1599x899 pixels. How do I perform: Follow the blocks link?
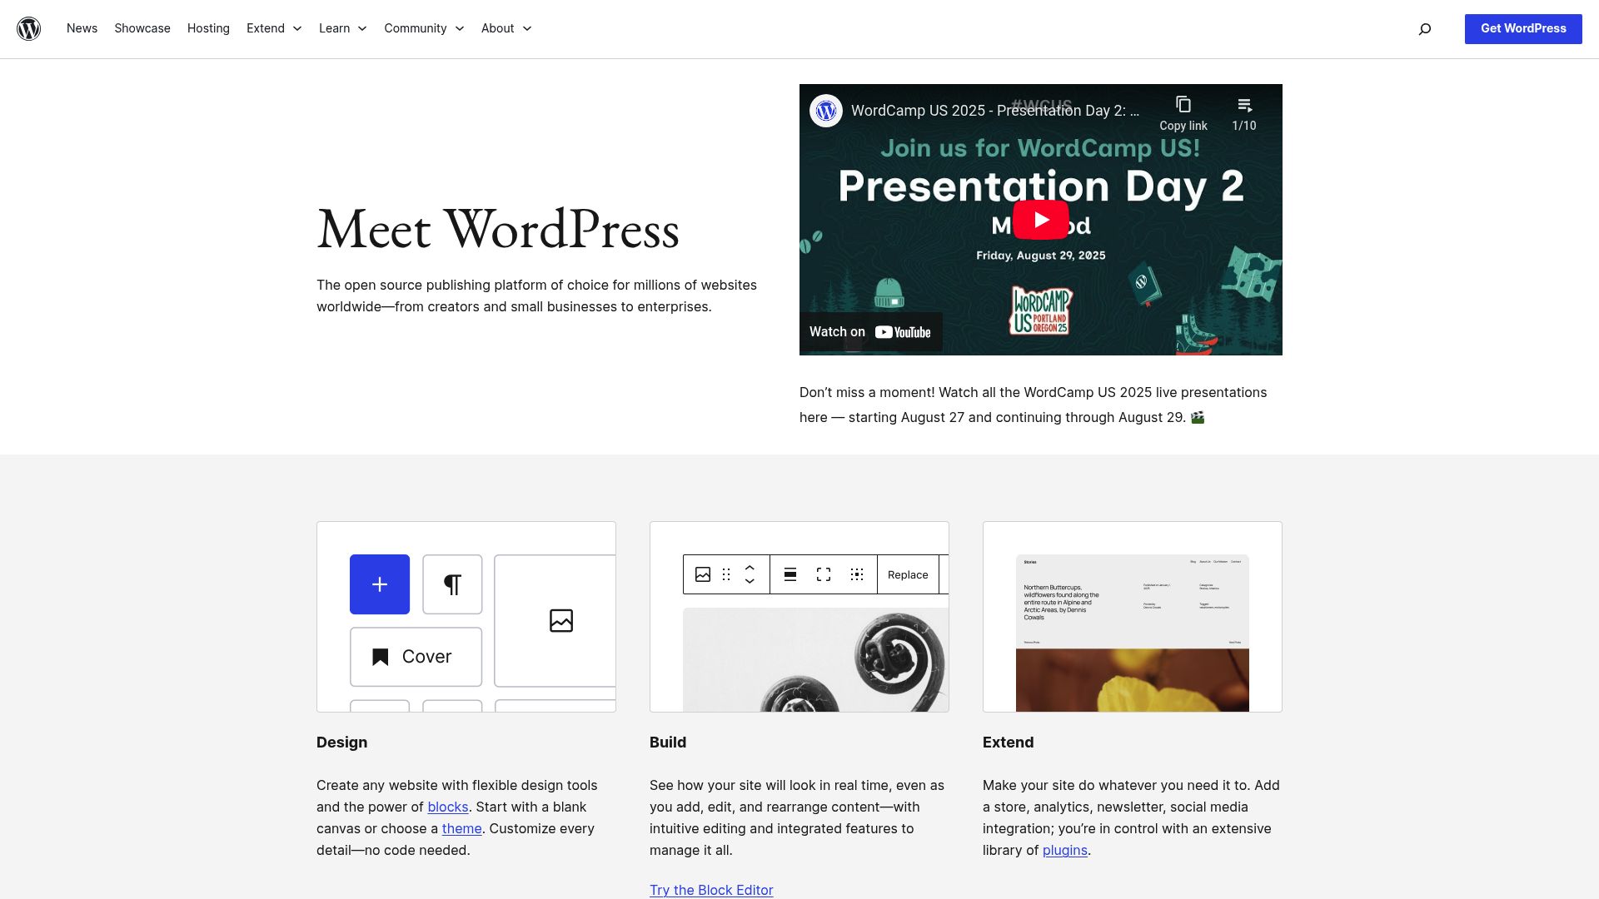click(448, 807)
